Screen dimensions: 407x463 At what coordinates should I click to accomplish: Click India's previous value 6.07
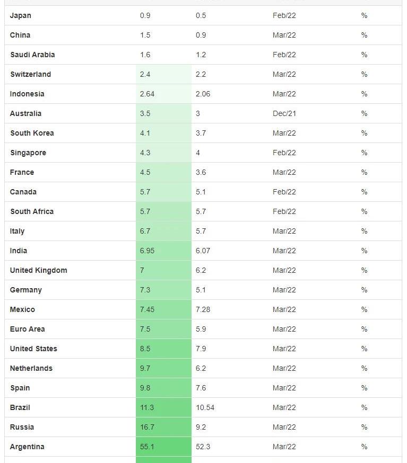203,251
